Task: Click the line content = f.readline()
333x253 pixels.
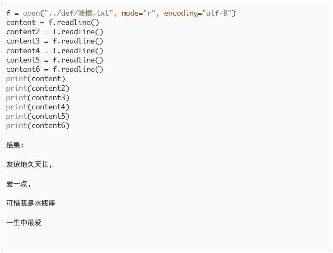Action: 52,22
